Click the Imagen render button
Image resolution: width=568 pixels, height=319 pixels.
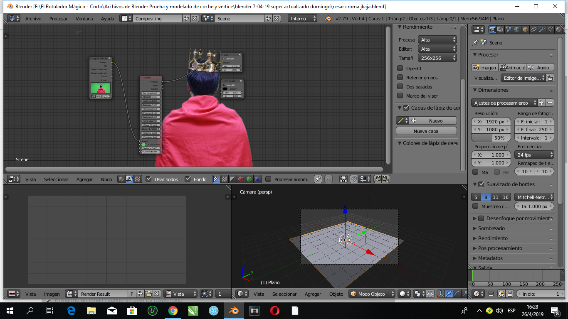coord(484,67)
